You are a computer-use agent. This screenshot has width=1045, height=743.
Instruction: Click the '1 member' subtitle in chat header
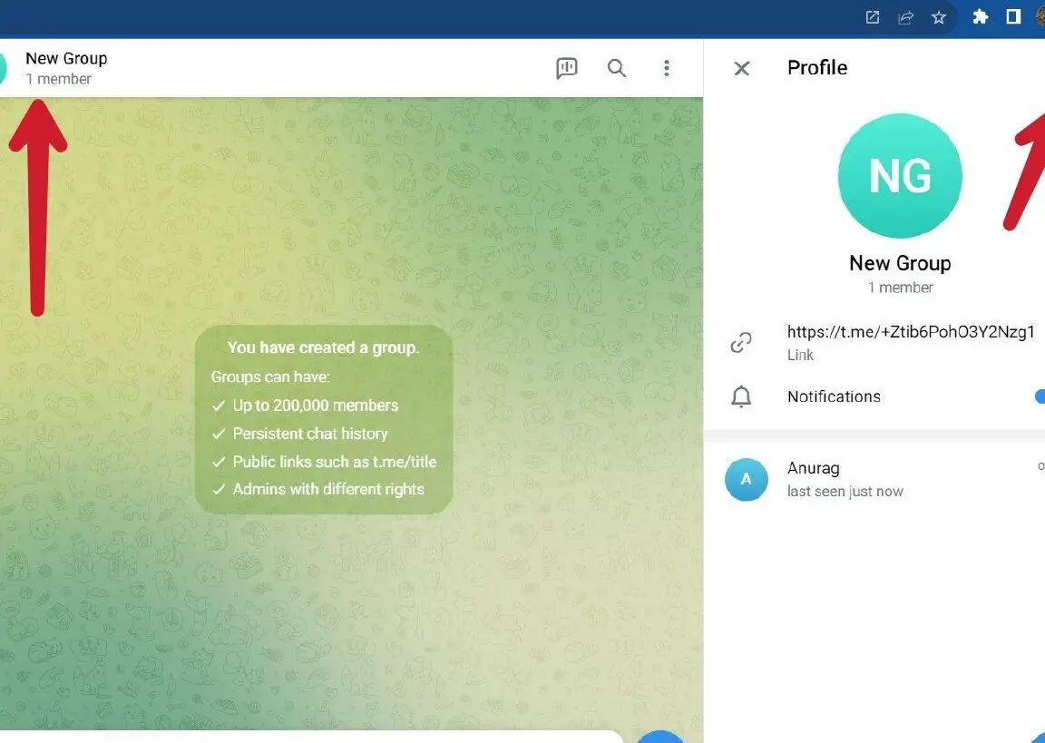(x=59, y=79)
